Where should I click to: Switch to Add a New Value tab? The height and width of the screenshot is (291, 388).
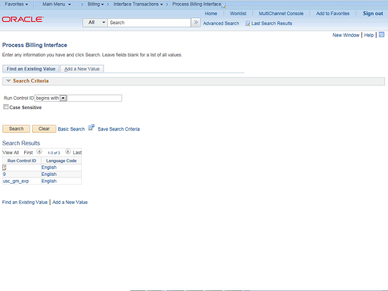82,69
